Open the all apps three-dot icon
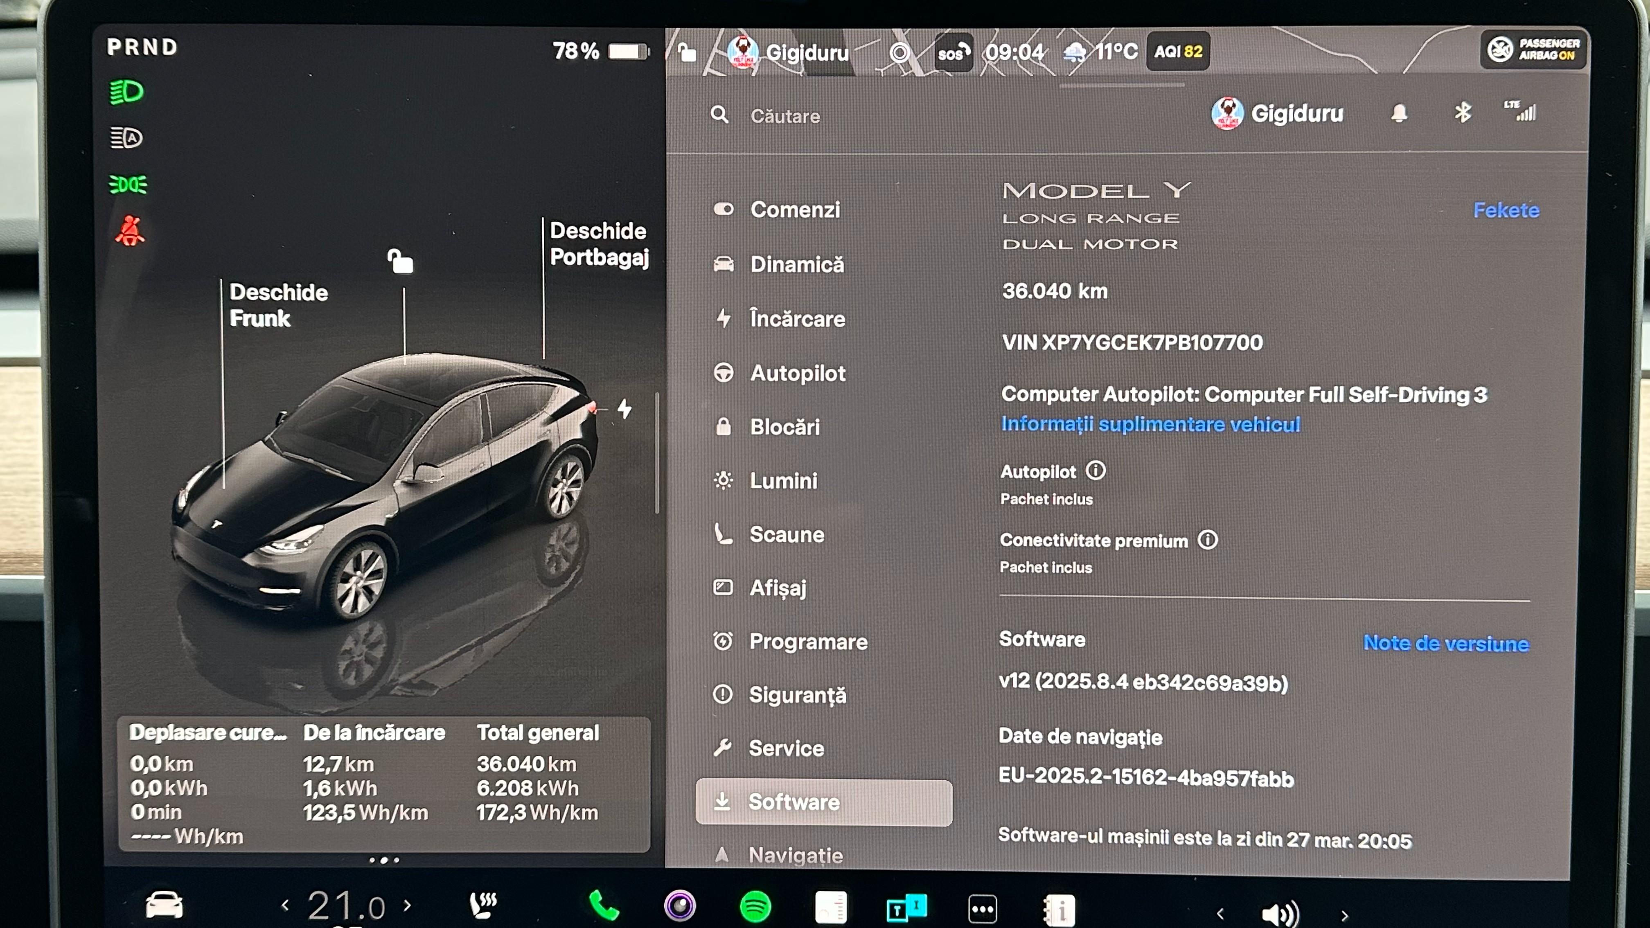 (x=982, y=908)
